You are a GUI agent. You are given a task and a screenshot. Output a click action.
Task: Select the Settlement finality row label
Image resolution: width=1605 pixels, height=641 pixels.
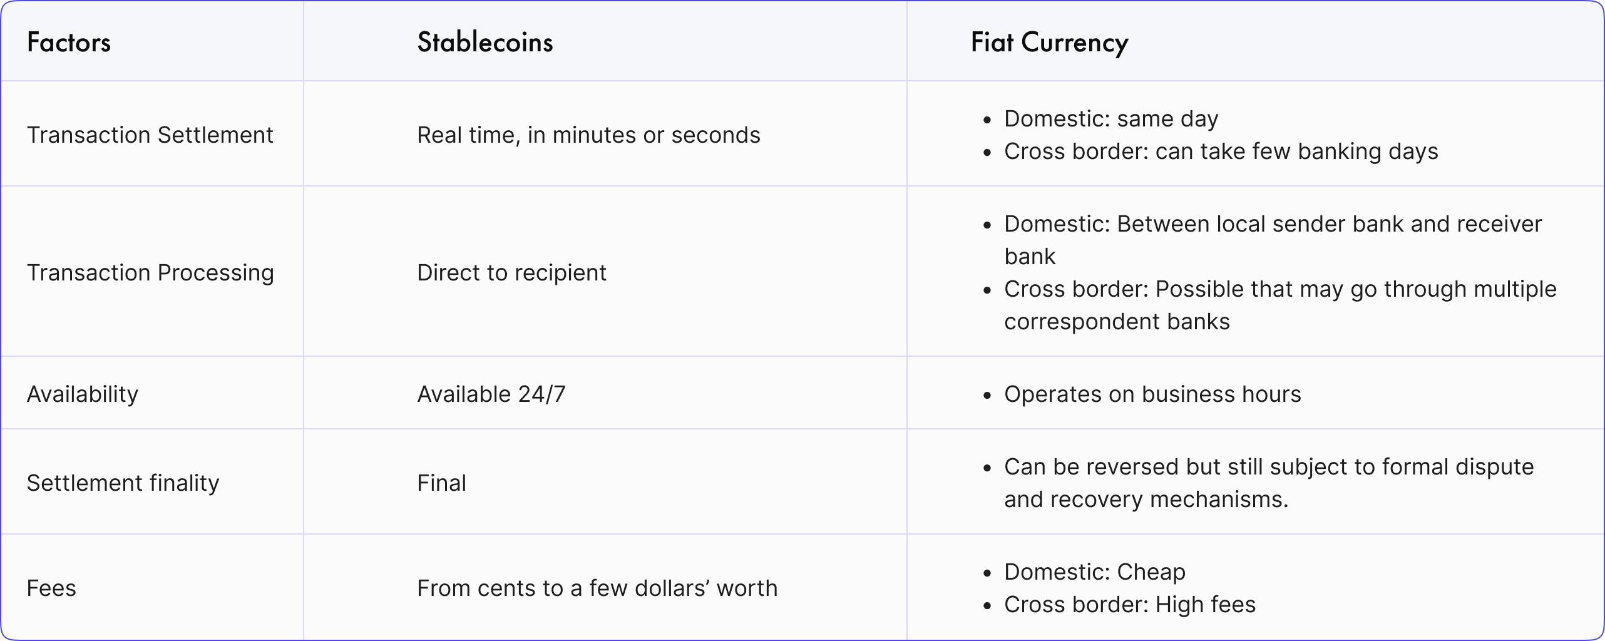click(123, 483)
